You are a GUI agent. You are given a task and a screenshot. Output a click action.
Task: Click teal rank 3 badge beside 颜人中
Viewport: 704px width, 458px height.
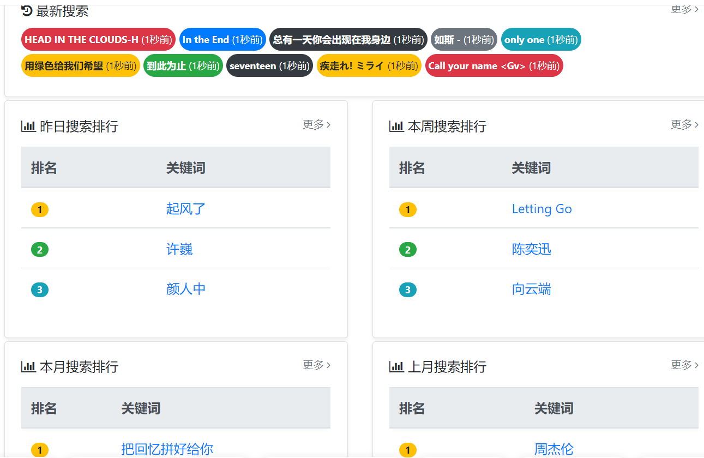[40, 290]
